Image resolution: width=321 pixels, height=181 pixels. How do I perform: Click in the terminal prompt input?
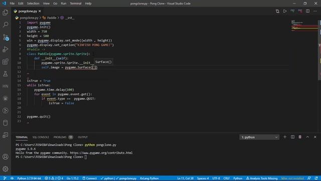tap(86, 157)
